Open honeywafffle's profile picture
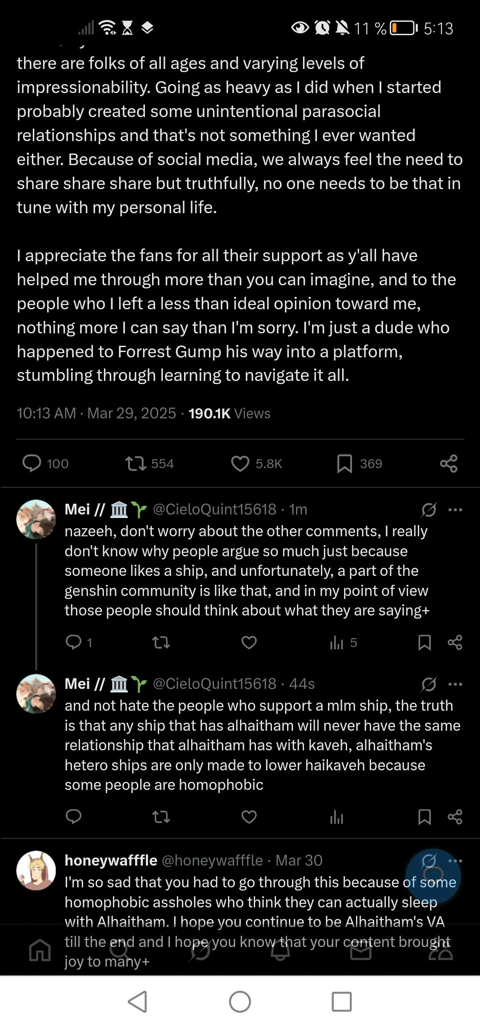This screenshot has width=480, height=1028. pos(36,870)
